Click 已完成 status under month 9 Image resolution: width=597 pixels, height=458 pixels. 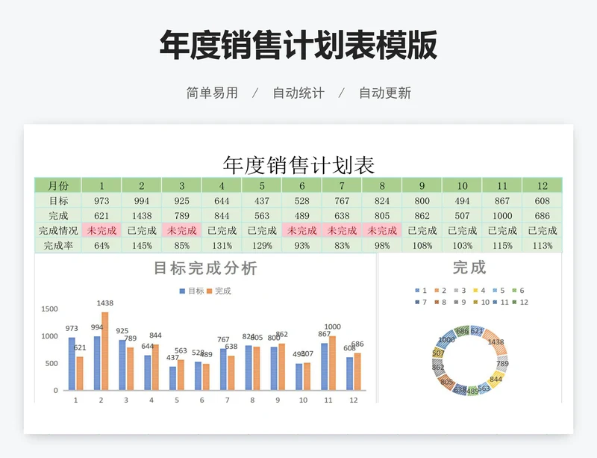422,230
